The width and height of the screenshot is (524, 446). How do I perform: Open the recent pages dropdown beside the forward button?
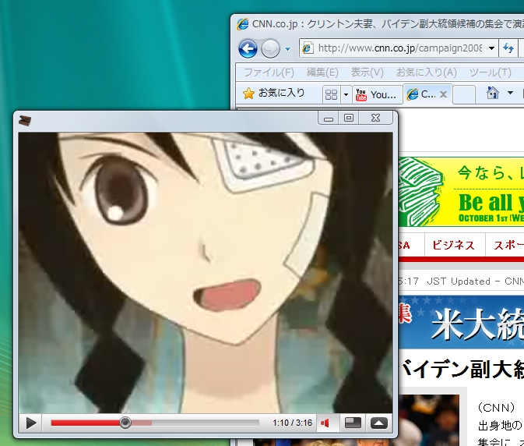tap(288, 49)
